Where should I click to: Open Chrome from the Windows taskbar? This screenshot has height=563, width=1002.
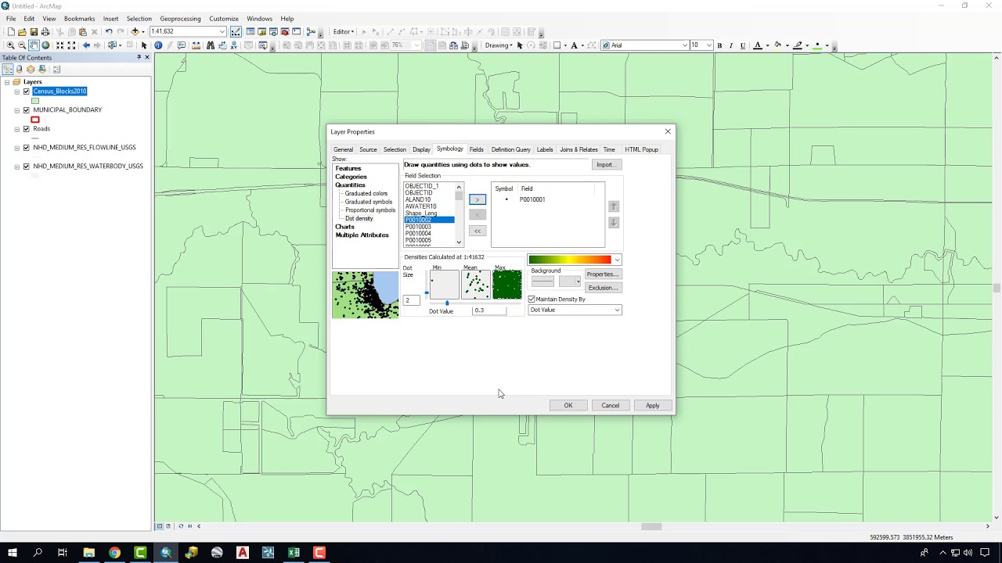(x=114, y=553)
